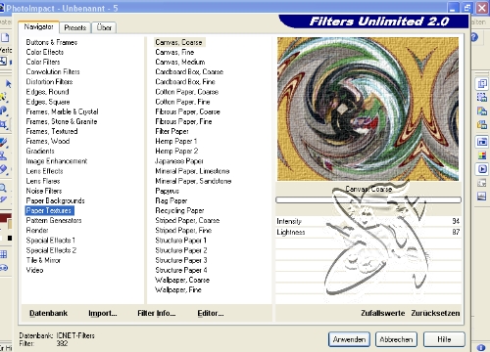
Task: Click the Import... button
Action: click(x=103, y=313)
